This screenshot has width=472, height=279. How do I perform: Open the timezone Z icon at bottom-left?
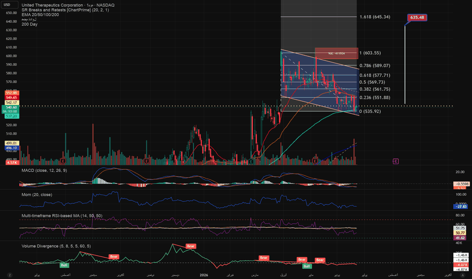tap(10, 275)
